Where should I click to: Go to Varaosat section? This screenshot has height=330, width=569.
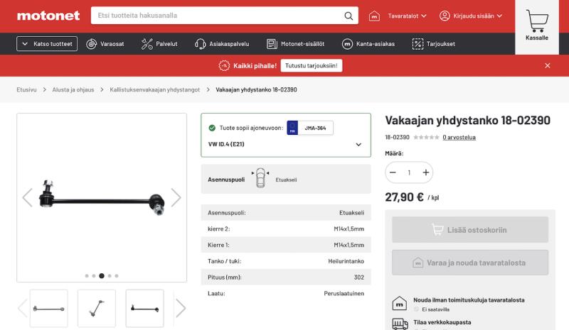(105, 44)
